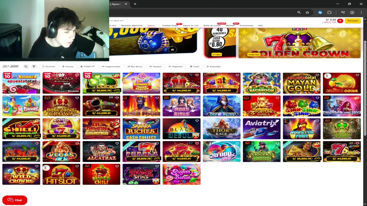Open Football Studio nav item
367x206 pixels.
click(170, 25)
